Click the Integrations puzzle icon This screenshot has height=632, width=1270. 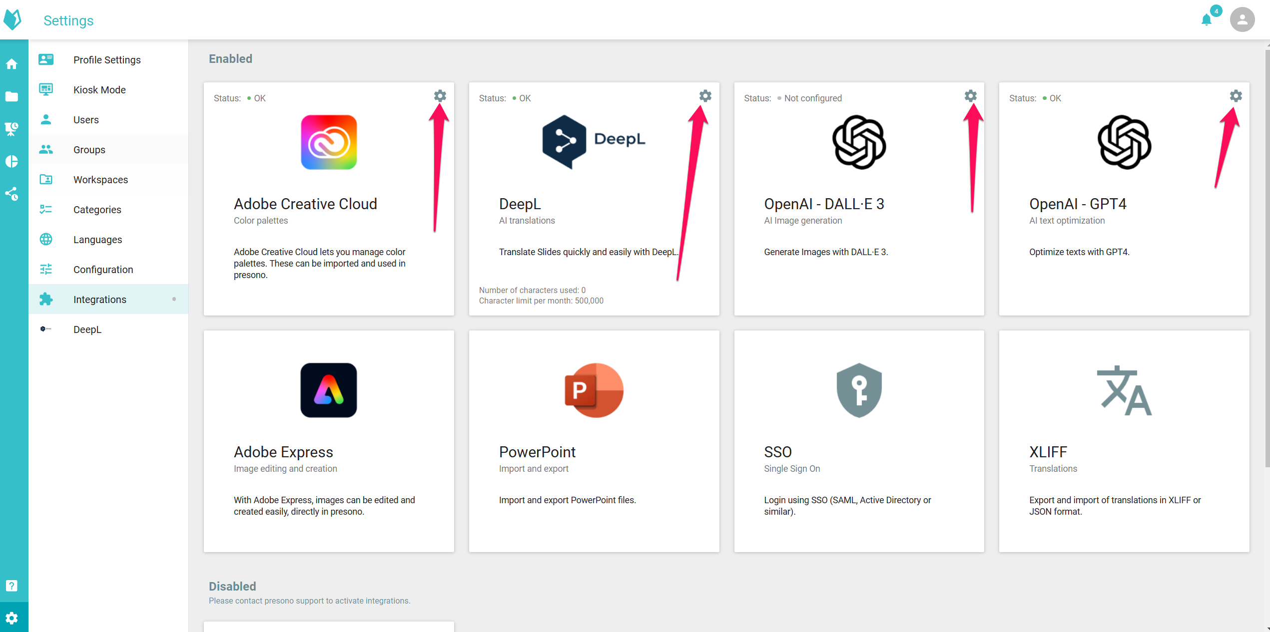tap(46, 299)
